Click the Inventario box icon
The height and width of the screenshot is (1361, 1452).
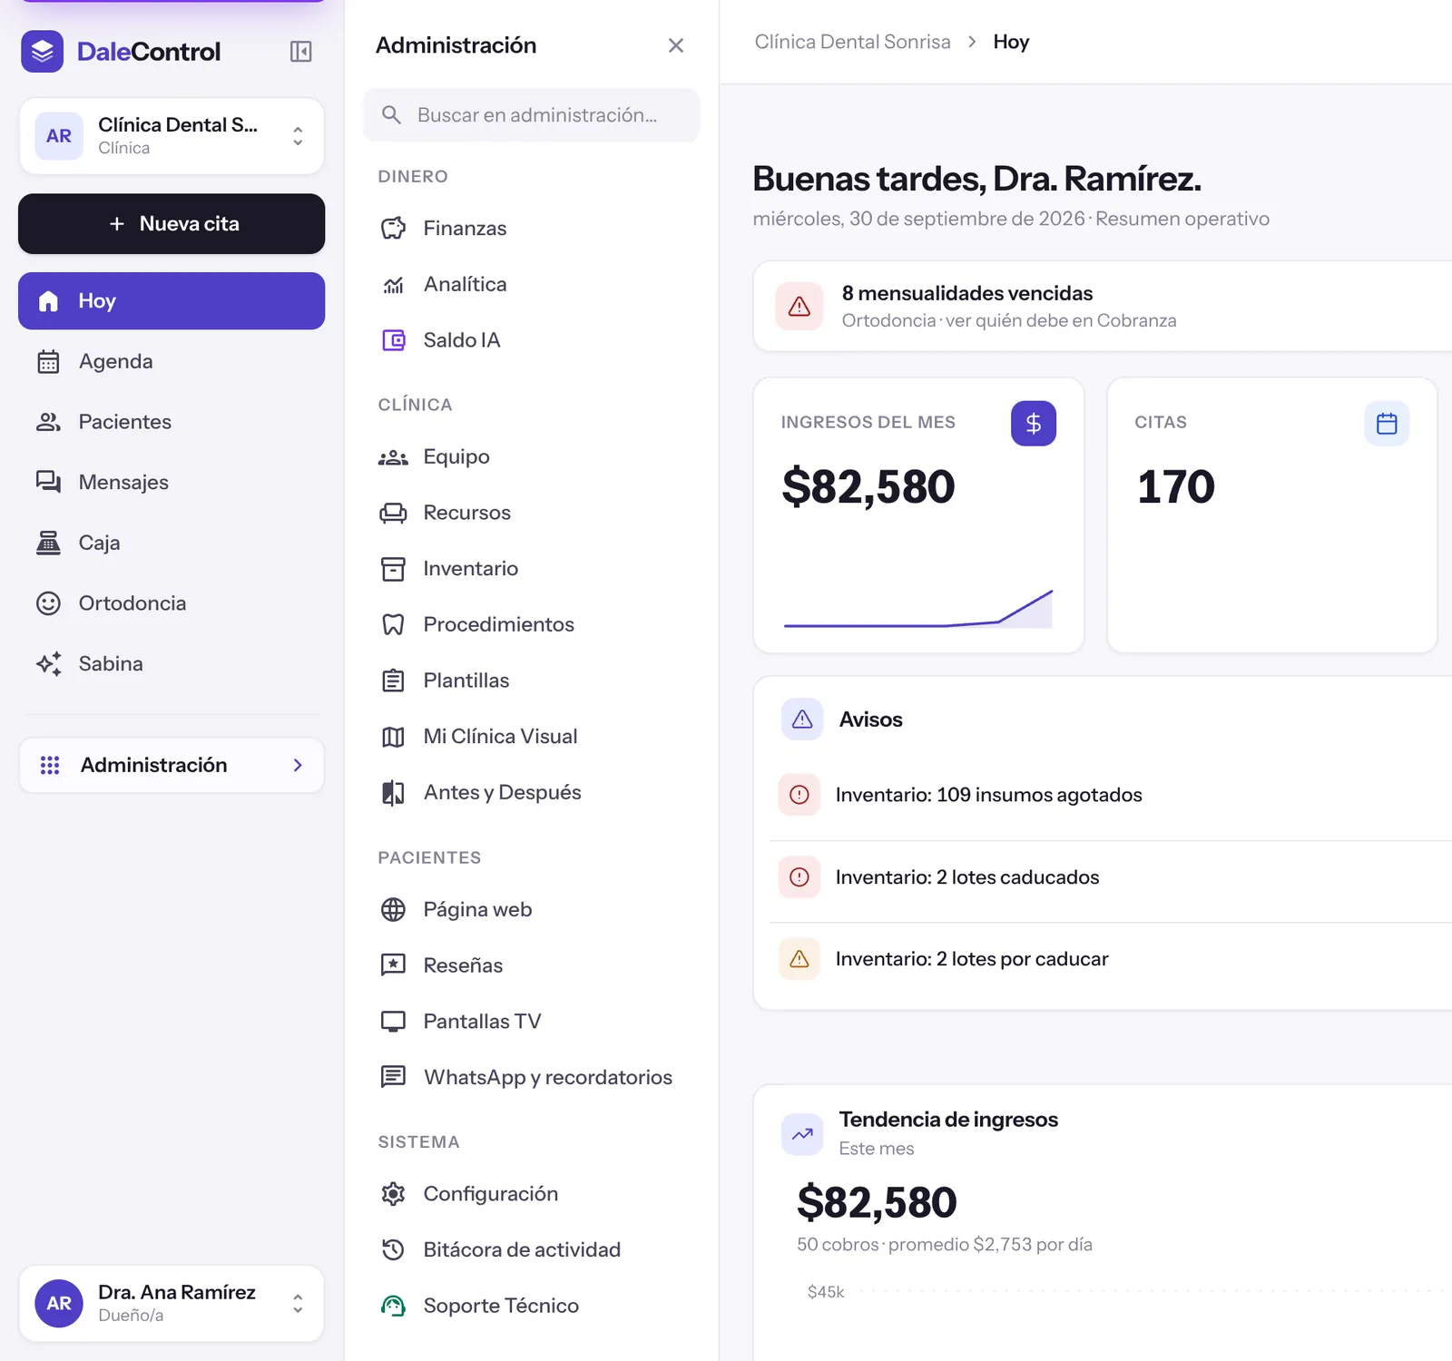(393, 569)
